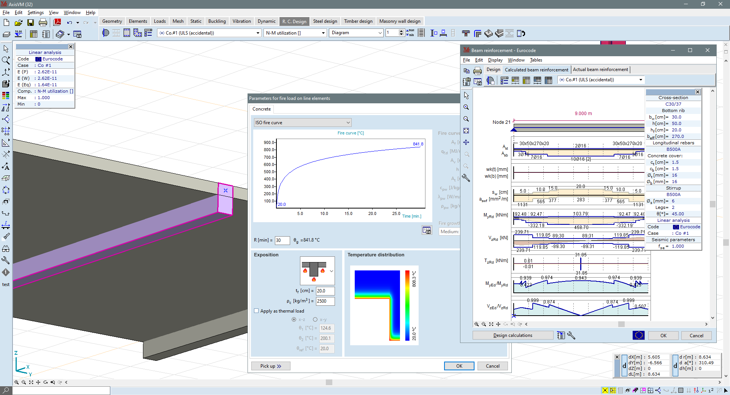Image resolution: width=730 pixels, height=395 pixels.
Task: Click Cancel in Beam reinforcement window
Action: click(x=697, y=336)
